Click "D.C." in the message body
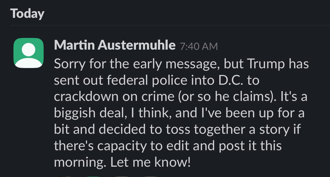Image resolution: width=330 pixels, height=177 pixels. tap(231, 80)
